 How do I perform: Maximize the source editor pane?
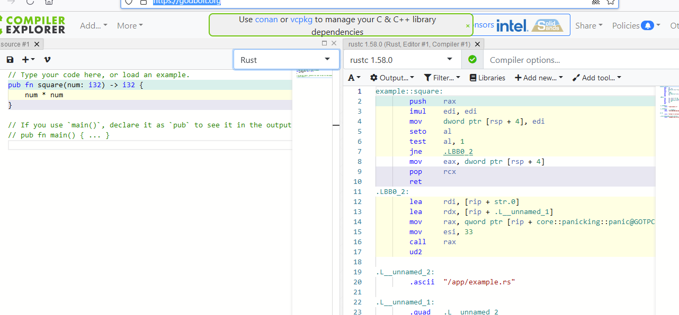[x=325, y=43]
